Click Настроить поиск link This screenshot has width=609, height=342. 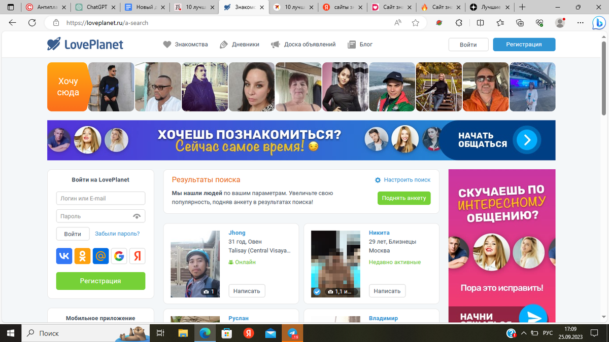402,180
